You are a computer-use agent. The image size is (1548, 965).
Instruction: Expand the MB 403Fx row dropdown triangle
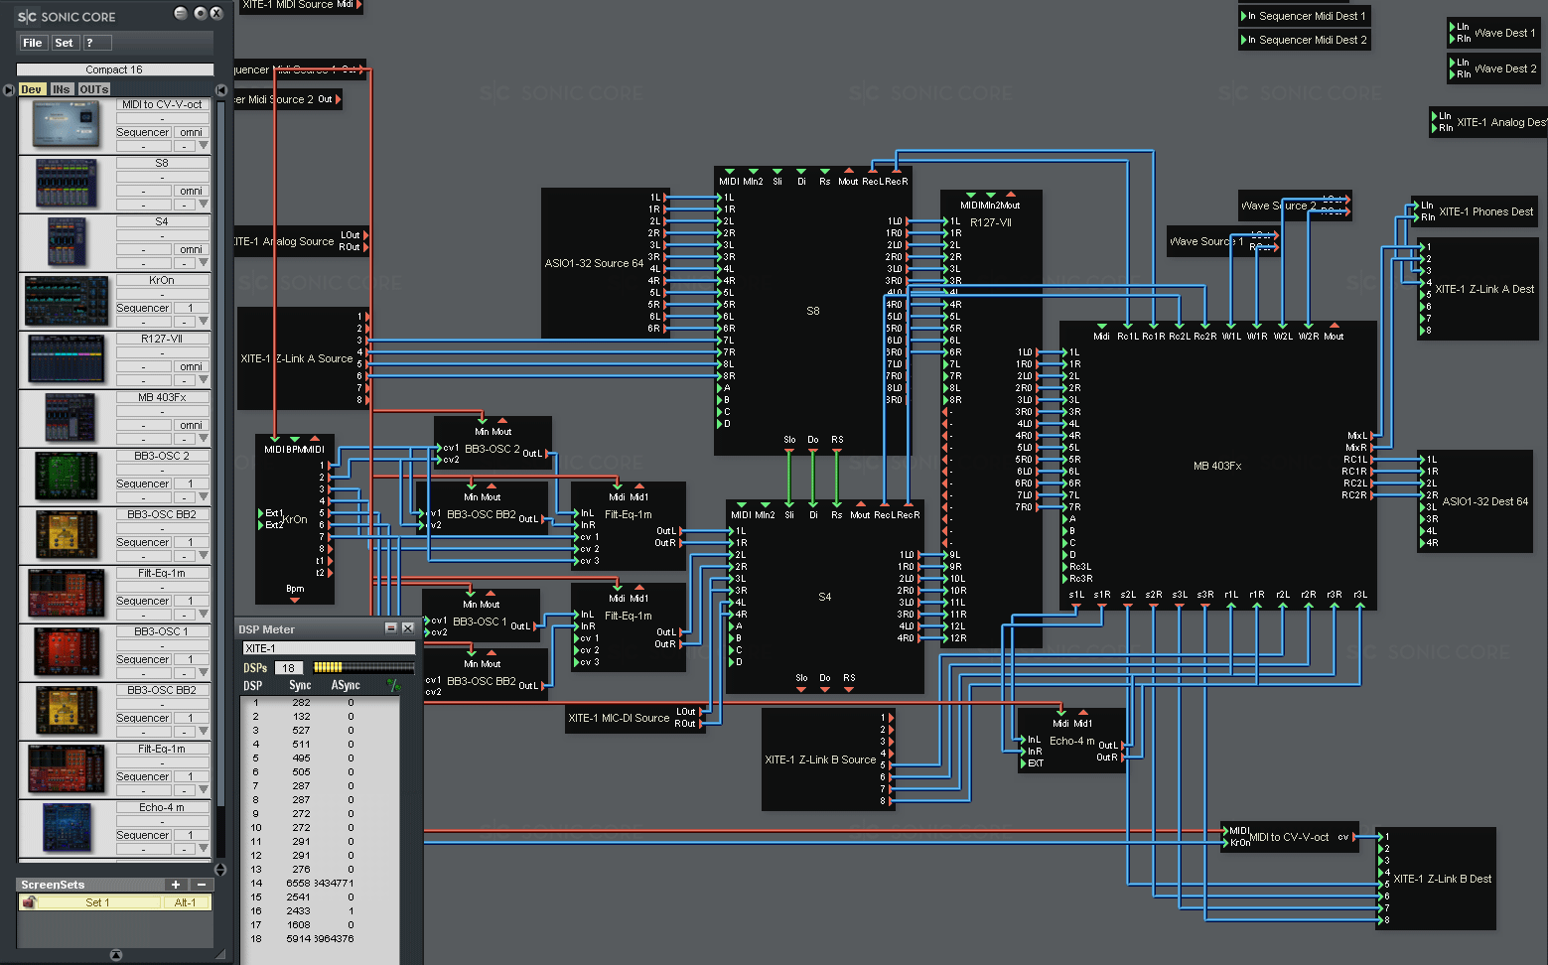point(204,439)
